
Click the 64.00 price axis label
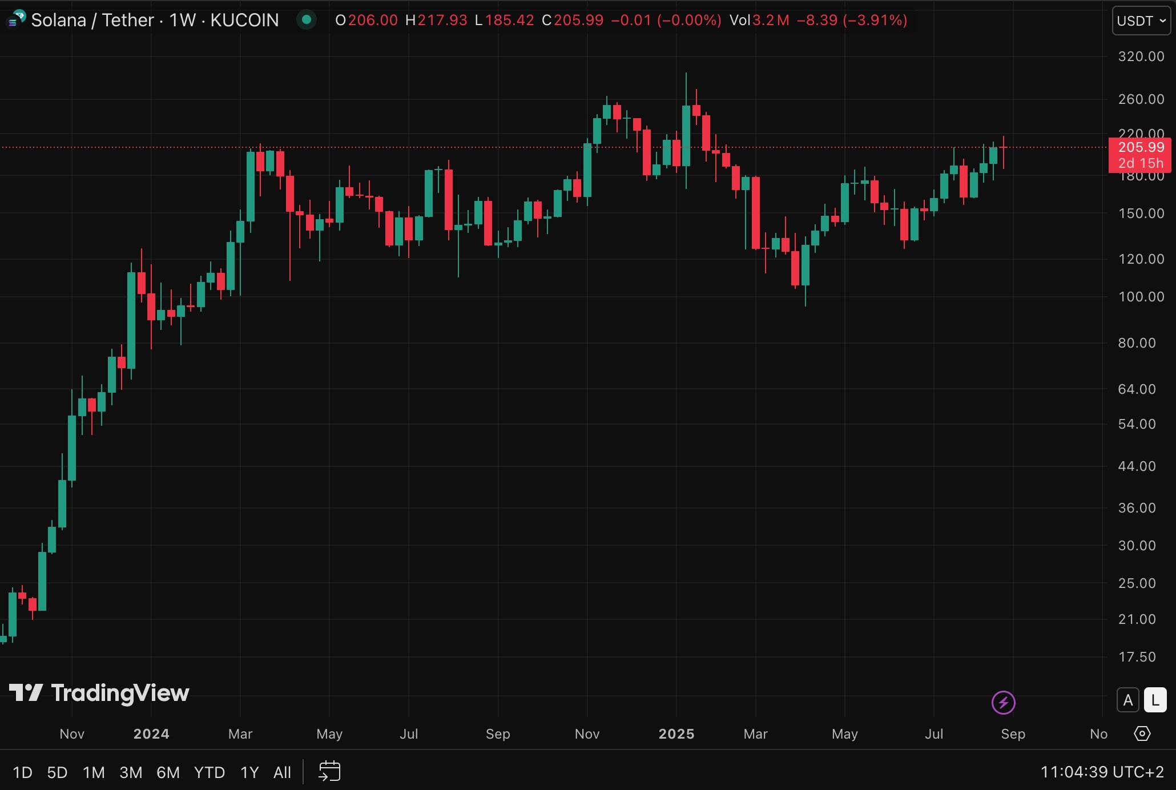(1137, 389)
